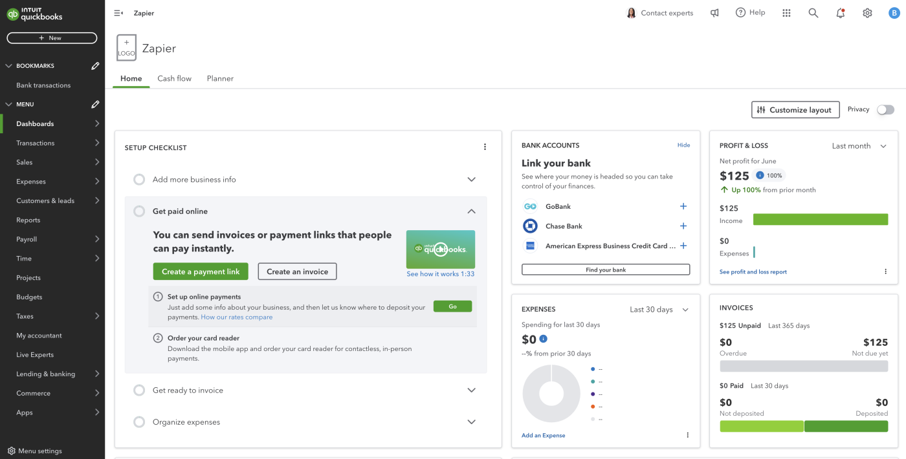Expand Dashboards submenu arrow
The width and height of the screenshot is (906, 459).
[x=97, y=123]
